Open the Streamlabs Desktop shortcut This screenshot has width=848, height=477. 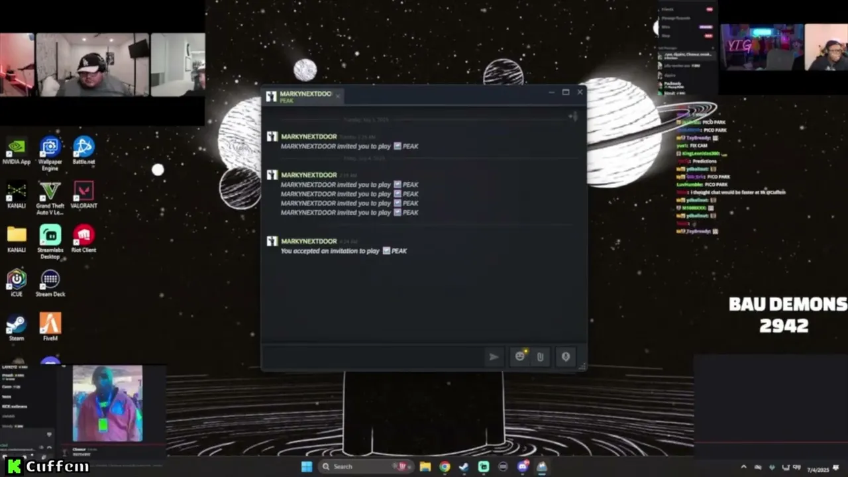[50, 242]
